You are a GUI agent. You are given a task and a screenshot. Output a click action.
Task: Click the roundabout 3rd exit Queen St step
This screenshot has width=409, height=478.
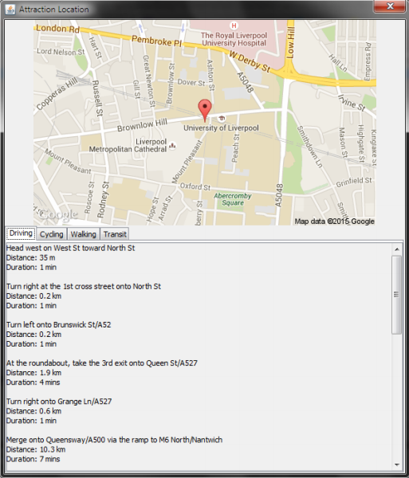pos(102,363)
